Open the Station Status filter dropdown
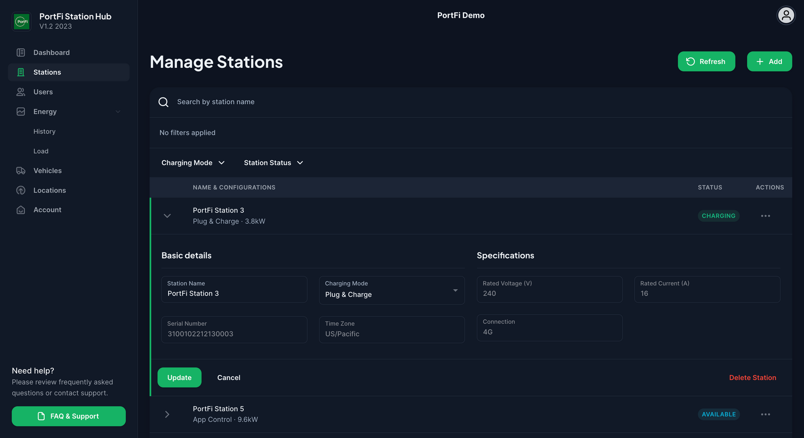Viewport: 804px width, 438px height. point(273,163)
